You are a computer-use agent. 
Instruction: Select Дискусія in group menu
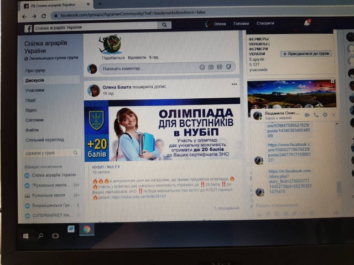(x=51, y=80)
